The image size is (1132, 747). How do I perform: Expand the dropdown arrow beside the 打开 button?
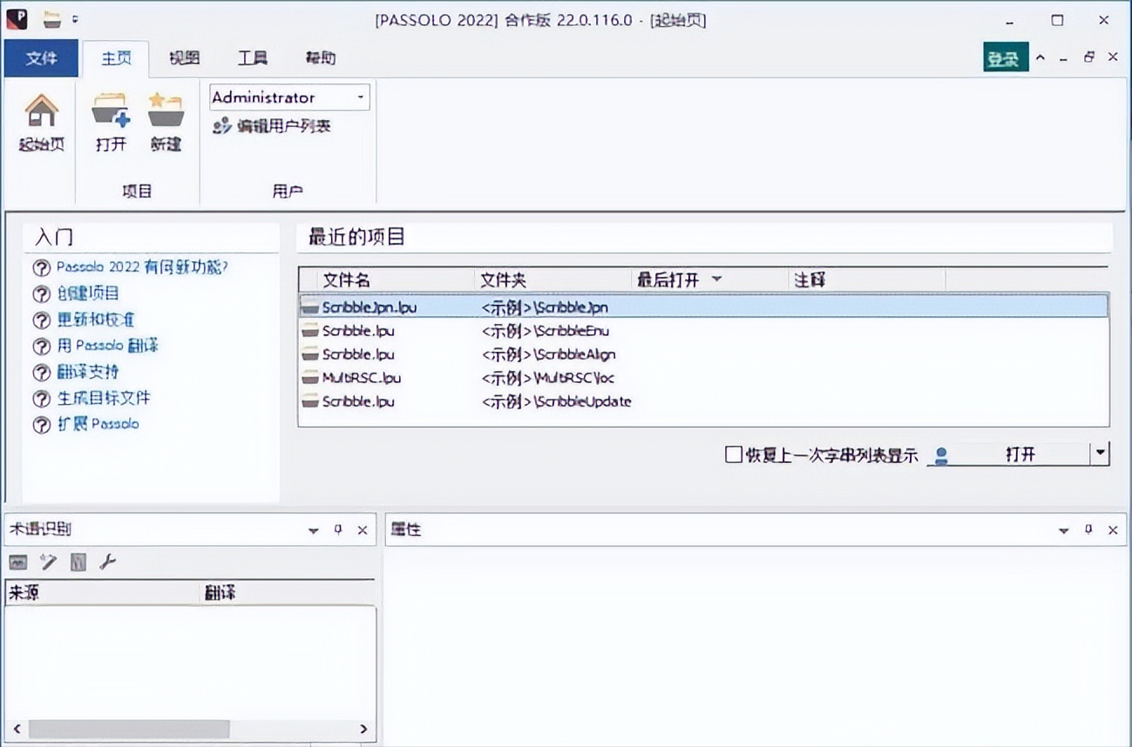[x=1101, y=454]
